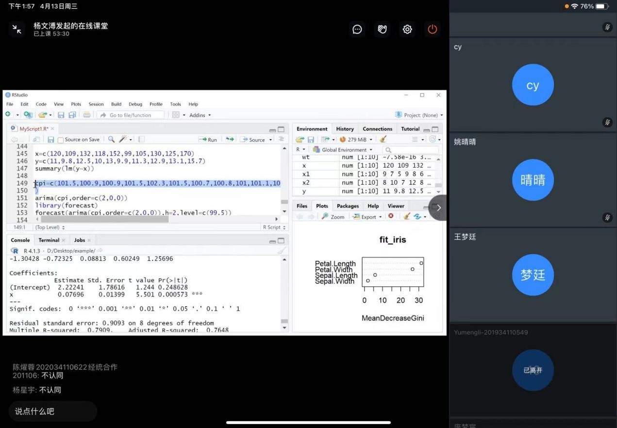Toggle the Source on Save checkbox

coord(61,140)
